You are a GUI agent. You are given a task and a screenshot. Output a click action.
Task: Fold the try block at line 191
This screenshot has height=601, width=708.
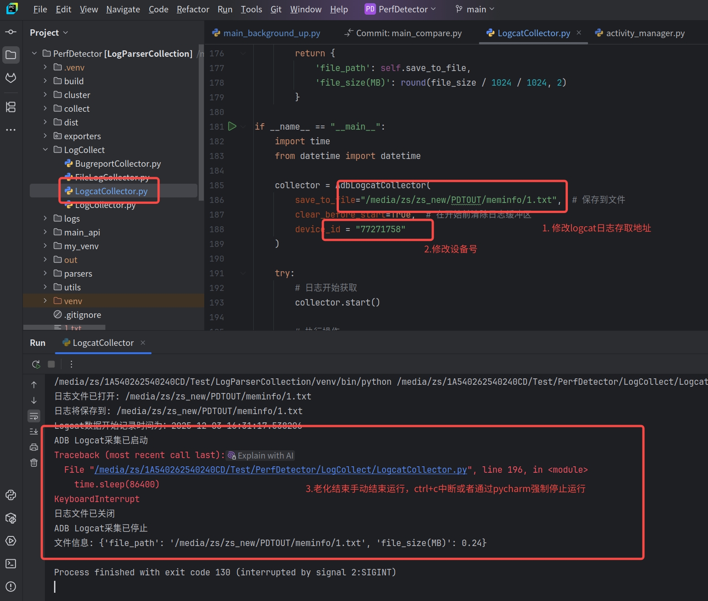click(x=243, y=273)
